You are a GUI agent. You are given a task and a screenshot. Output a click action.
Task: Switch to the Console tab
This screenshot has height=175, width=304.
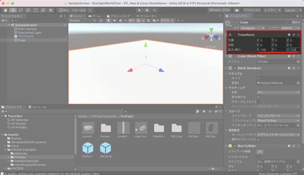pyautogui.click(x=37, y=107)
